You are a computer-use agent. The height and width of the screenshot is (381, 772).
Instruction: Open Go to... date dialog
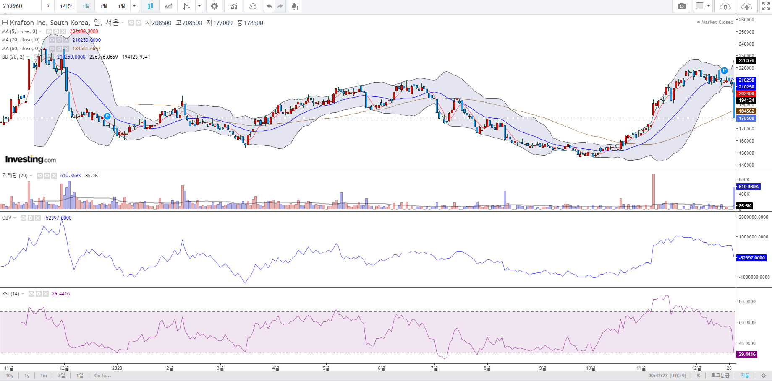(x=102, y=376)
